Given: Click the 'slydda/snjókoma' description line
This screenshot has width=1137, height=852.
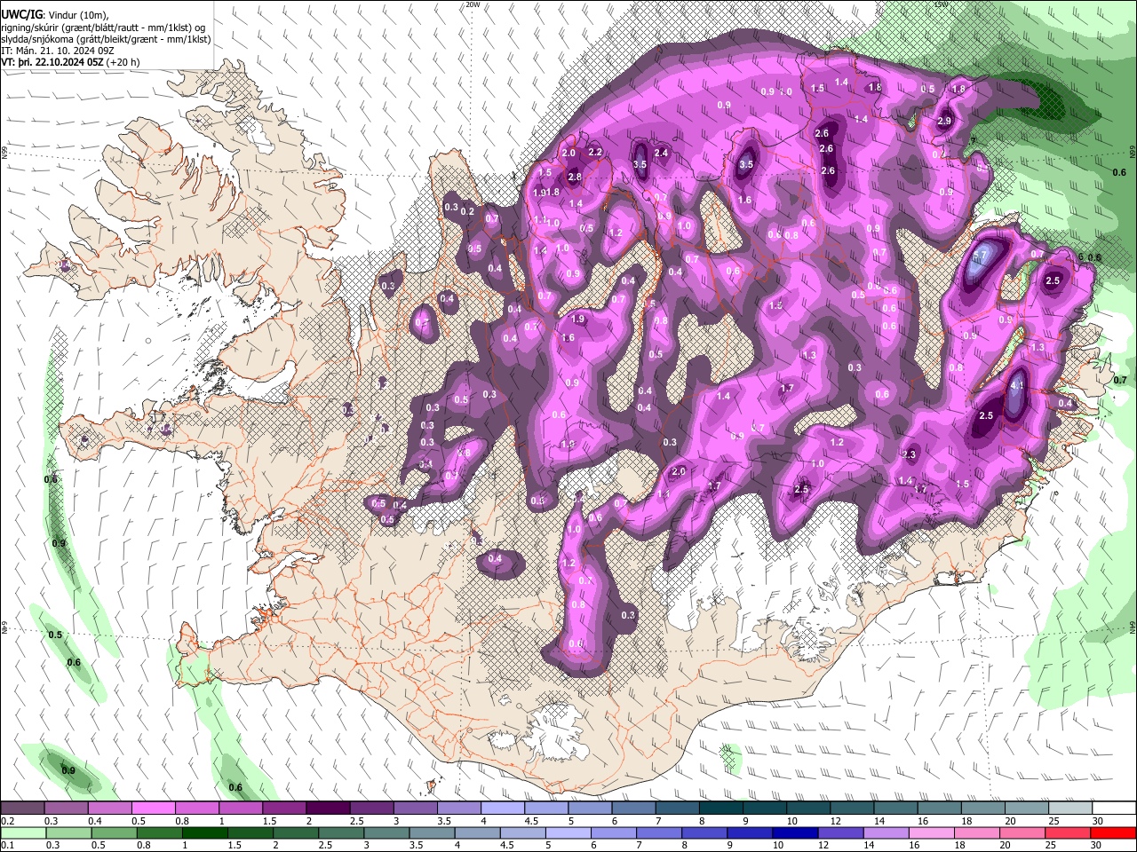Looking at the screenshot, I should (106, 39).
